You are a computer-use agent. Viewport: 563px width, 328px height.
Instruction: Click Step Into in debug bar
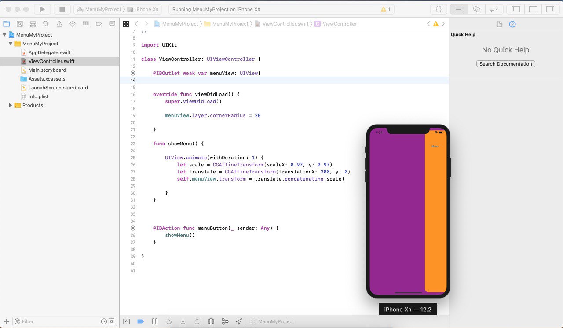tap(183, 321)
